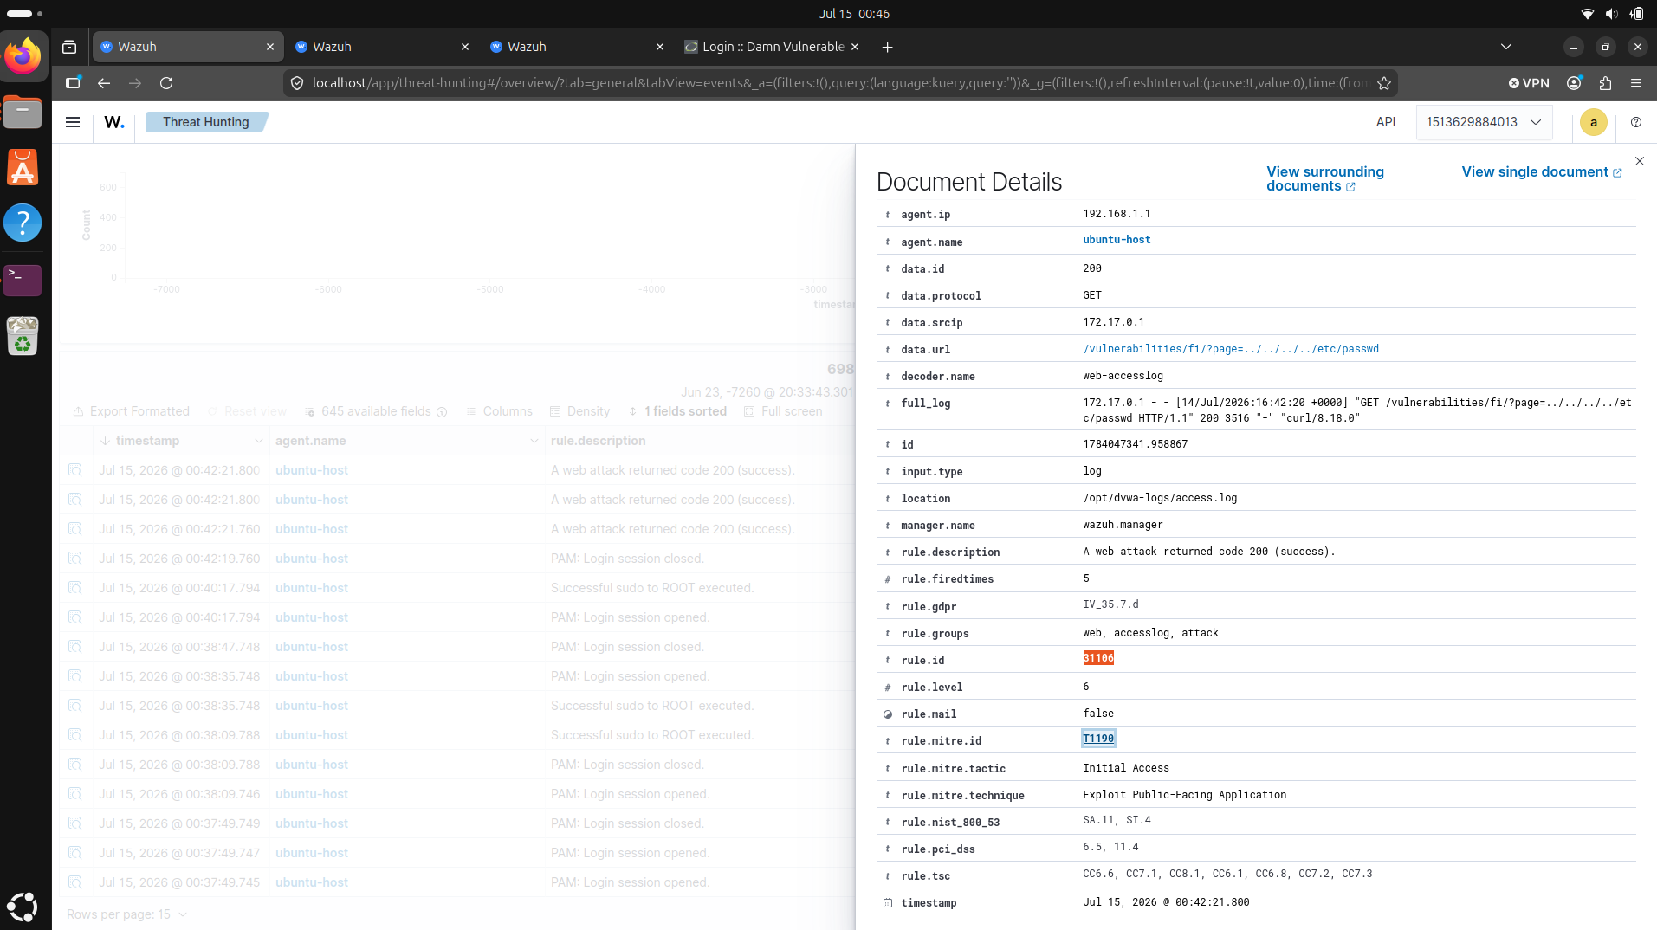The width and height of the screenshot is (1657, 930).
Task: Select data.srcip value 172.17.0.1
Action: click(1113, 322)
